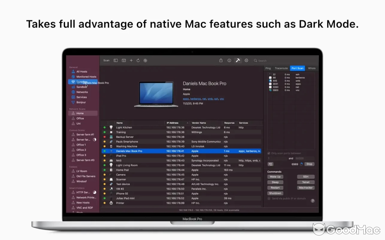Open the Whois tab

pos(312,68)
